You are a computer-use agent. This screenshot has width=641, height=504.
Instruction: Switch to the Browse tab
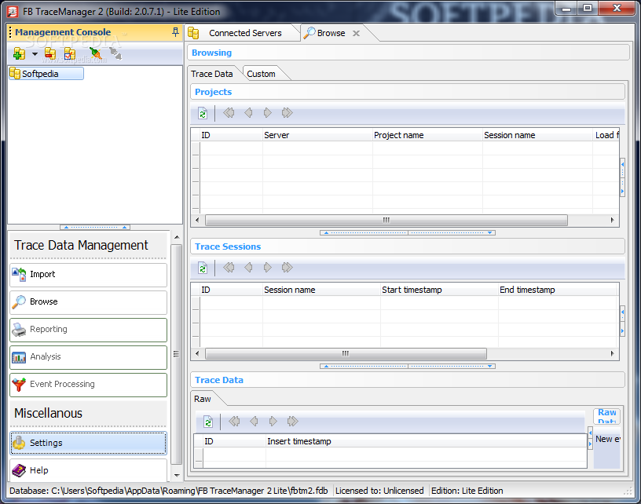click(x=331, y=33)
